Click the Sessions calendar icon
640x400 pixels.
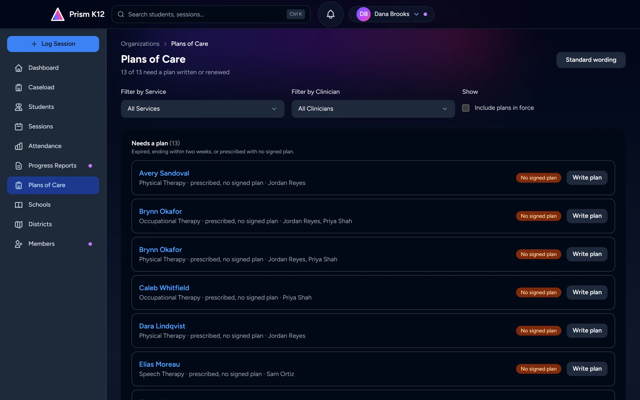pos(18,126)
